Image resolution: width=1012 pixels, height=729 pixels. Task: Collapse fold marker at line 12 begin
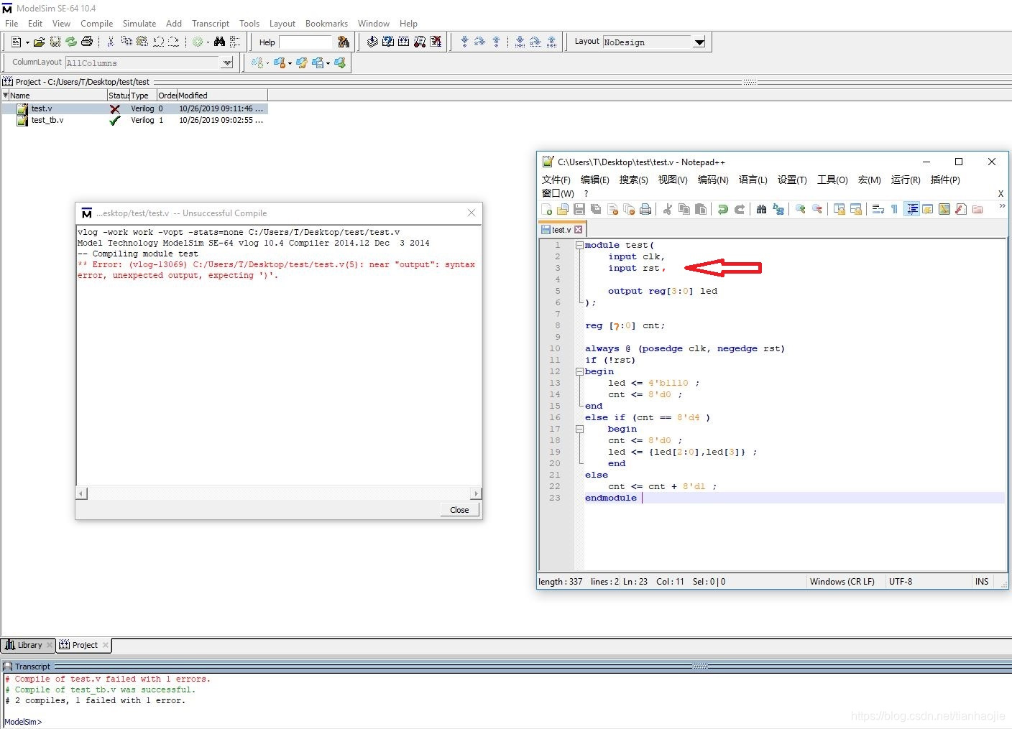(x=579, y=371)
